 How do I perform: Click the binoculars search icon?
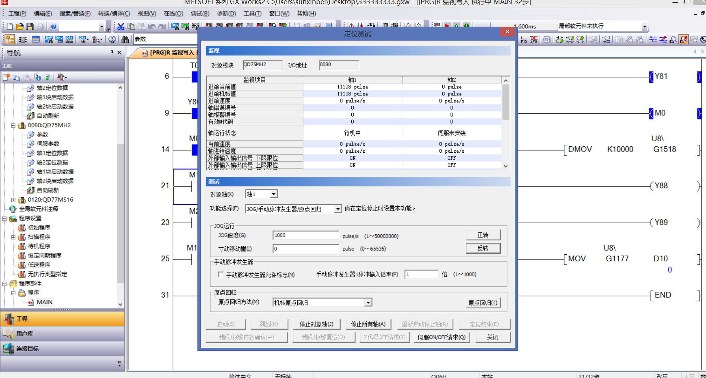click(125, 39)
